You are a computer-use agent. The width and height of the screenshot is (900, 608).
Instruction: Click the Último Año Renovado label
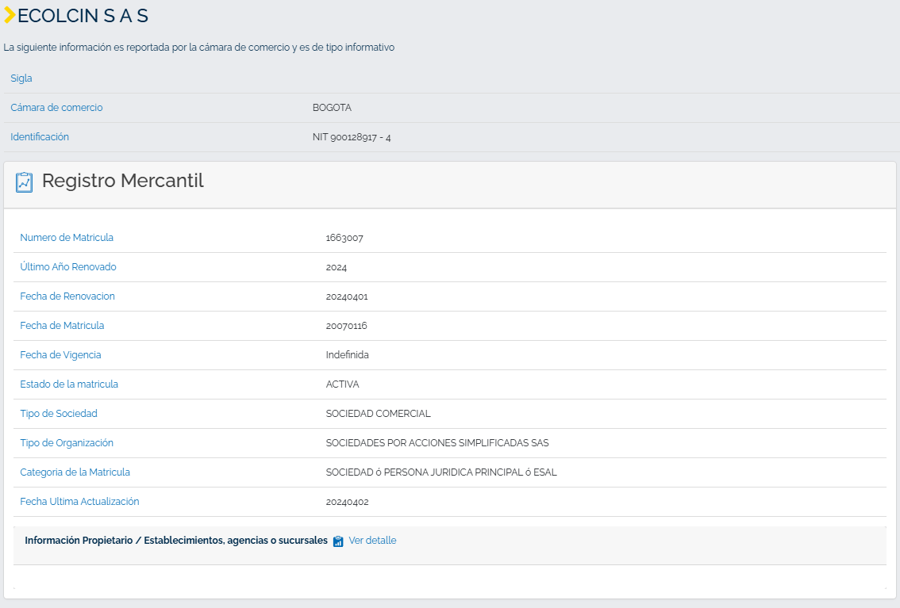coord(68,266)
